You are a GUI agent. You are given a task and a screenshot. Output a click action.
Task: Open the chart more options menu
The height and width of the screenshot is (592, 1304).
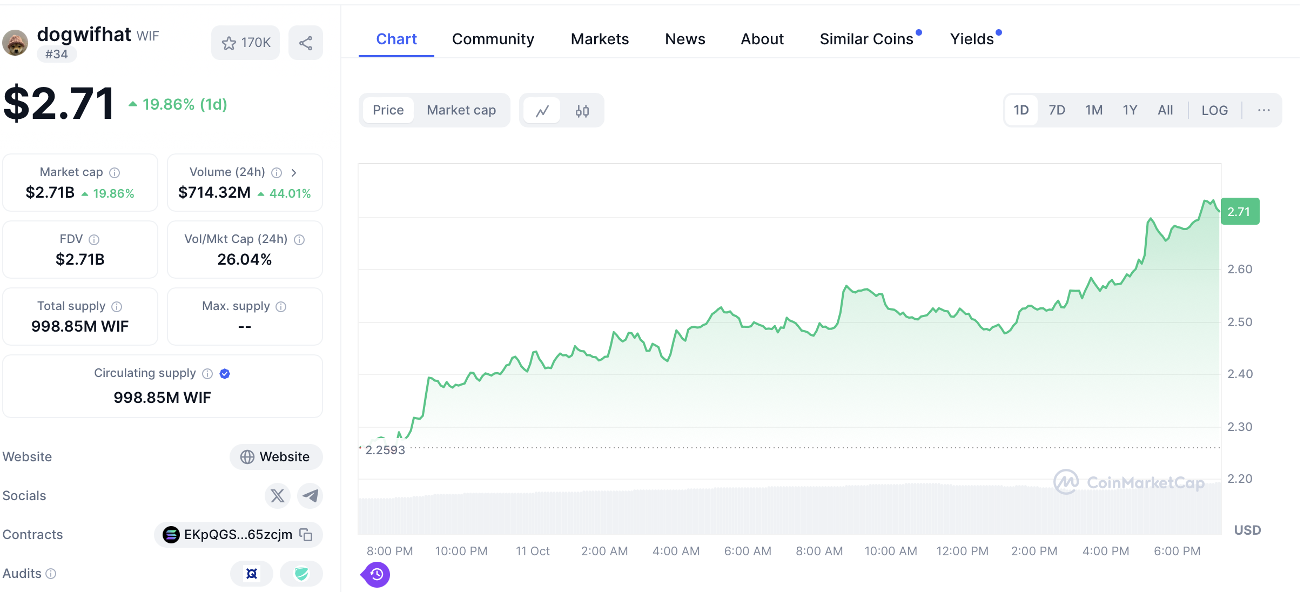1263,111
